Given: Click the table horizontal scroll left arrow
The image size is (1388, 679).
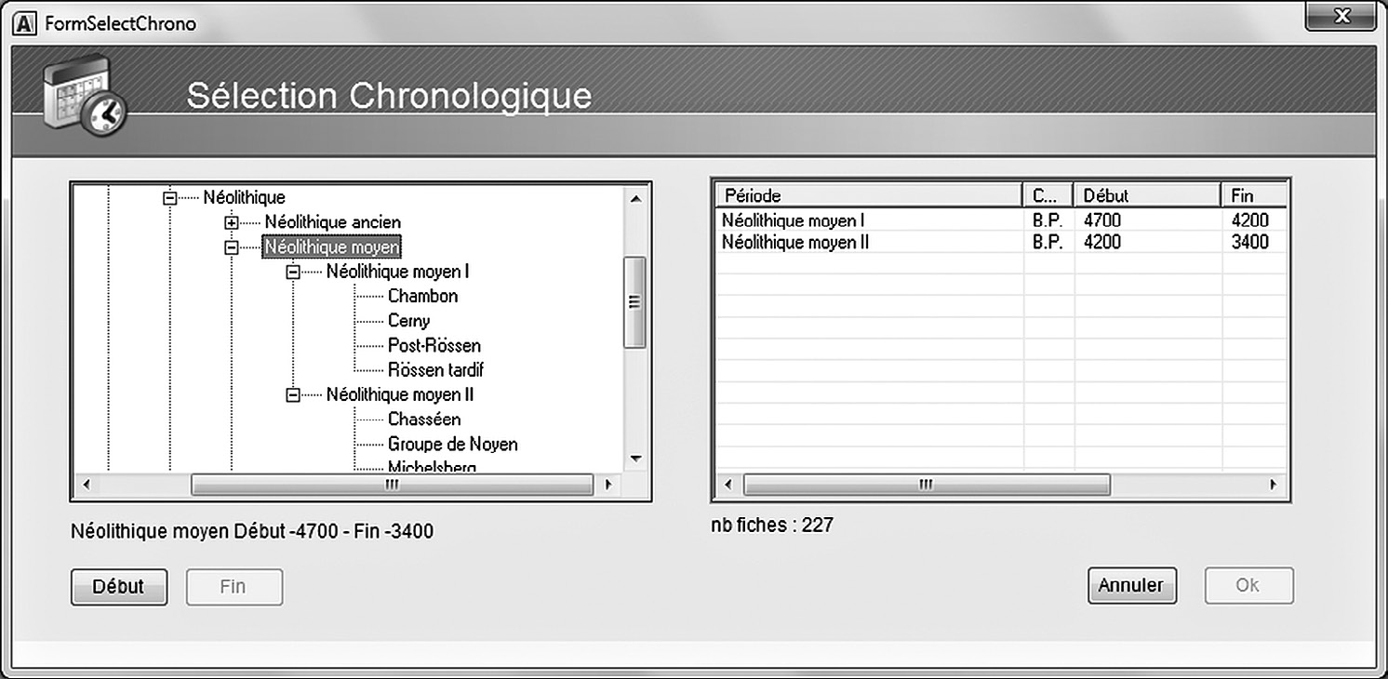Looking at the screenshot, I should pos(728,485).
